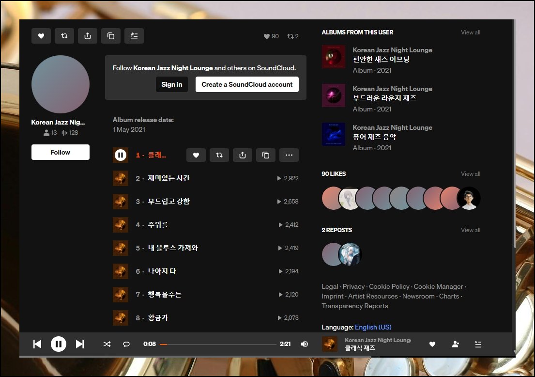Follow the artist from the player bar icon
This screenshot has height=377, width=535.
click(455, 344)
